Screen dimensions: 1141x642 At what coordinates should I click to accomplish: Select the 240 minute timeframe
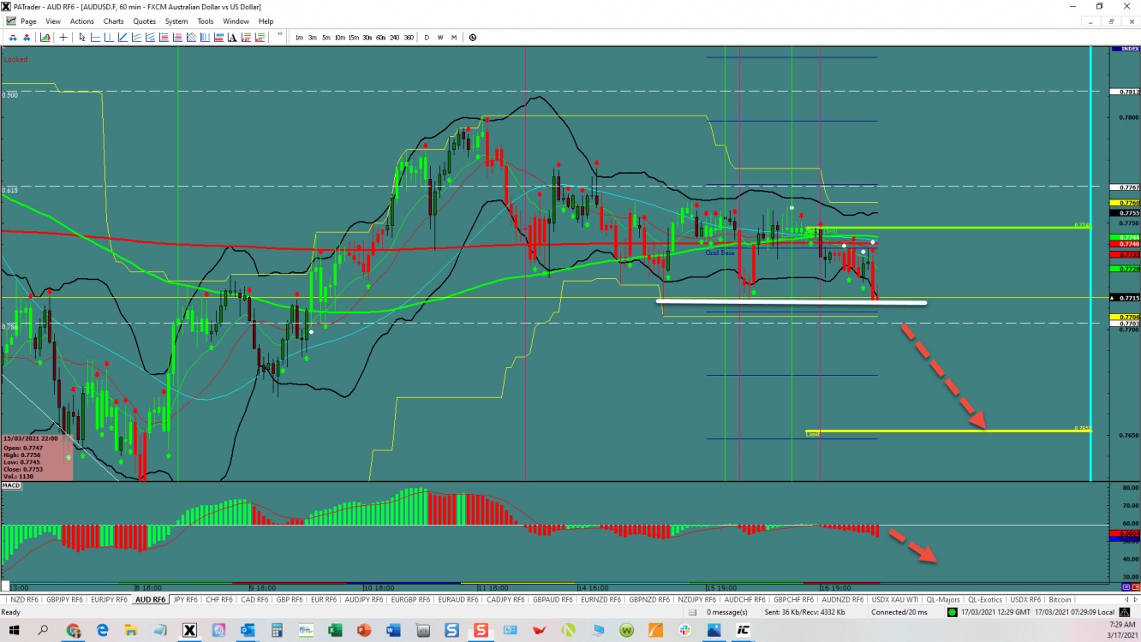click(x=394, y=38)
